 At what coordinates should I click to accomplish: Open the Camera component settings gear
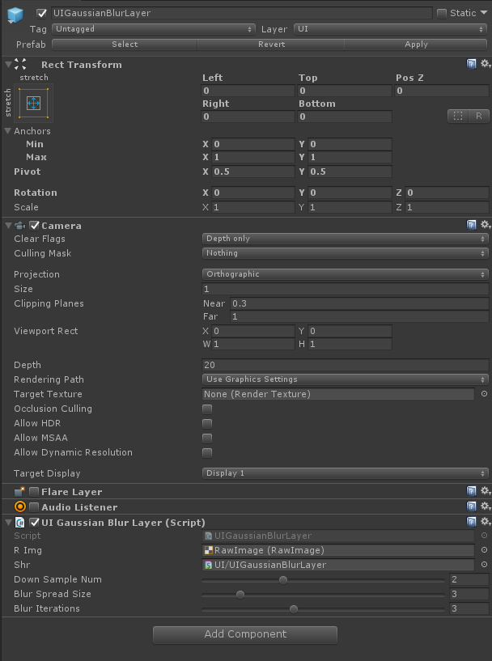point(484,225)
